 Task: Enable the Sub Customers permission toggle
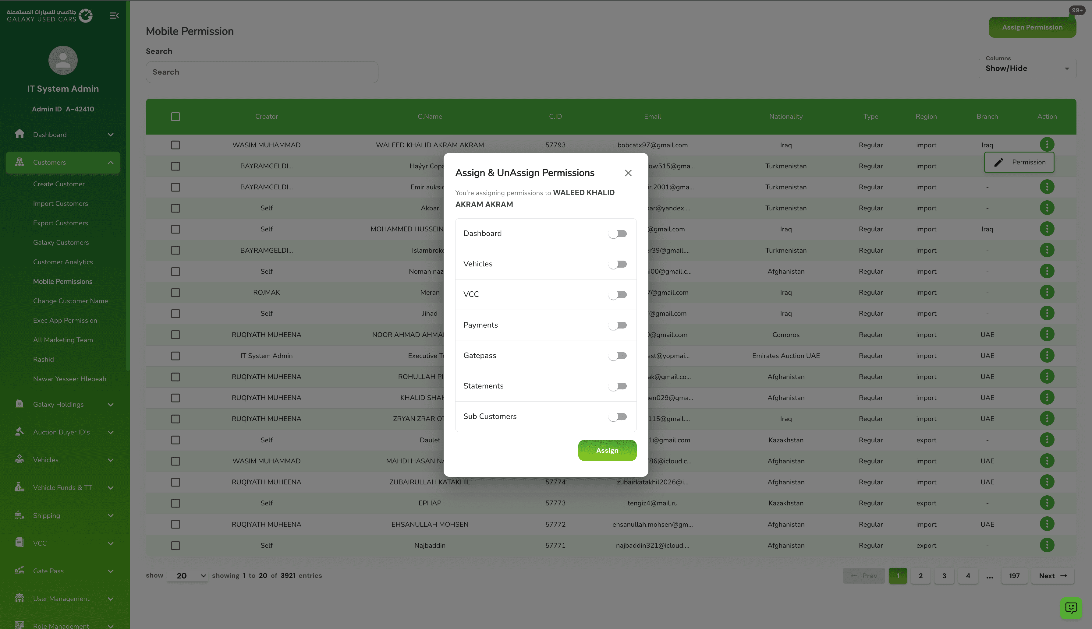click(618, 417)
